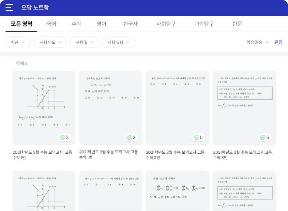Image resolution: width=288 pixels, height=211 pixels.
Task: Open second-row thumbnail with summation problem
Action: (x=177, y=191)
